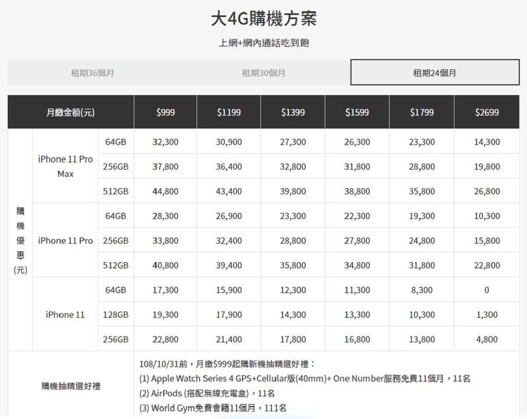Click the 19,800 price cell
This screenshot has width=527, height=419.
pos(487,167)
